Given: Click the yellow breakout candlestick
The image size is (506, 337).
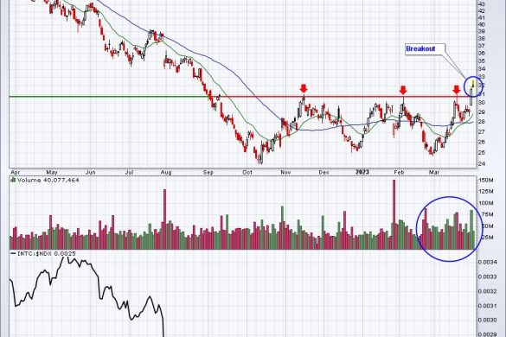Looking at the screenshot, I should 473,84.
